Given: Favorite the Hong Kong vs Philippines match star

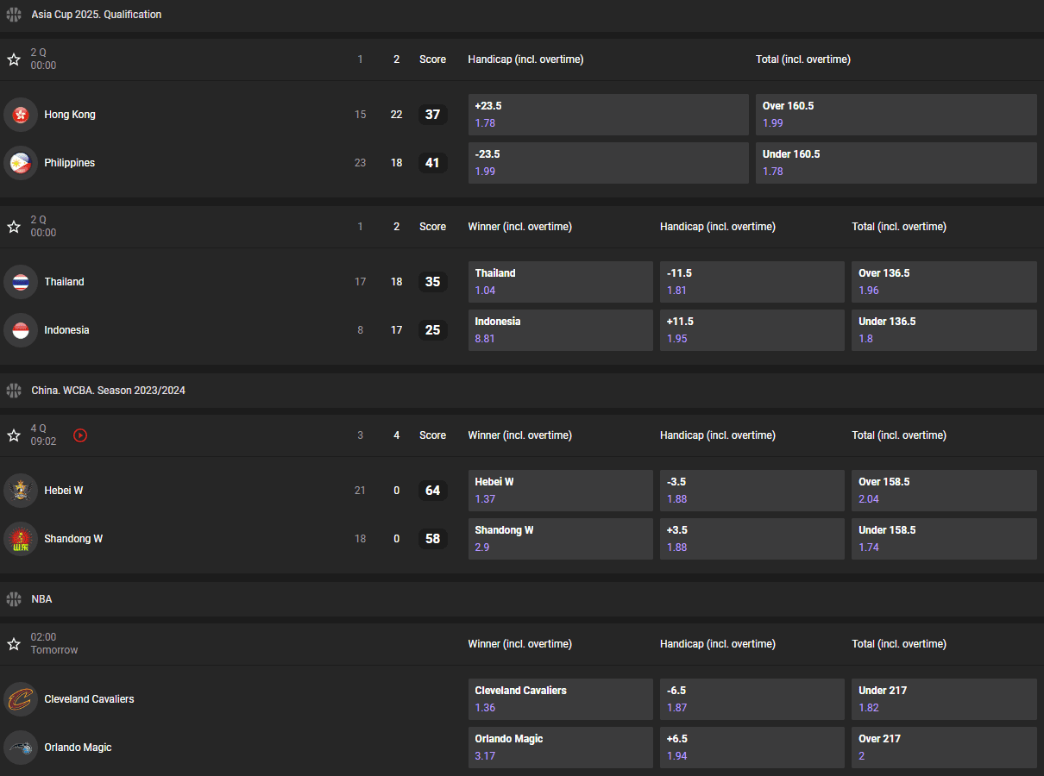Looking at the screenshot, I should 14,59.
